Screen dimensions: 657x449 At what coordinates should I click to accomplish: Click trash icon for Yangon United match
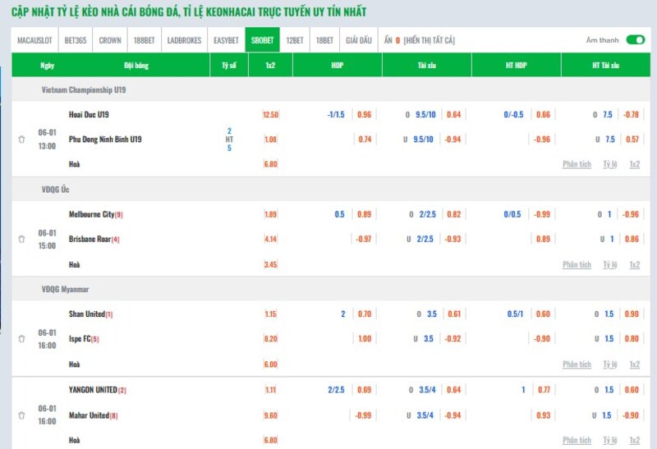(x=21, y=415)
